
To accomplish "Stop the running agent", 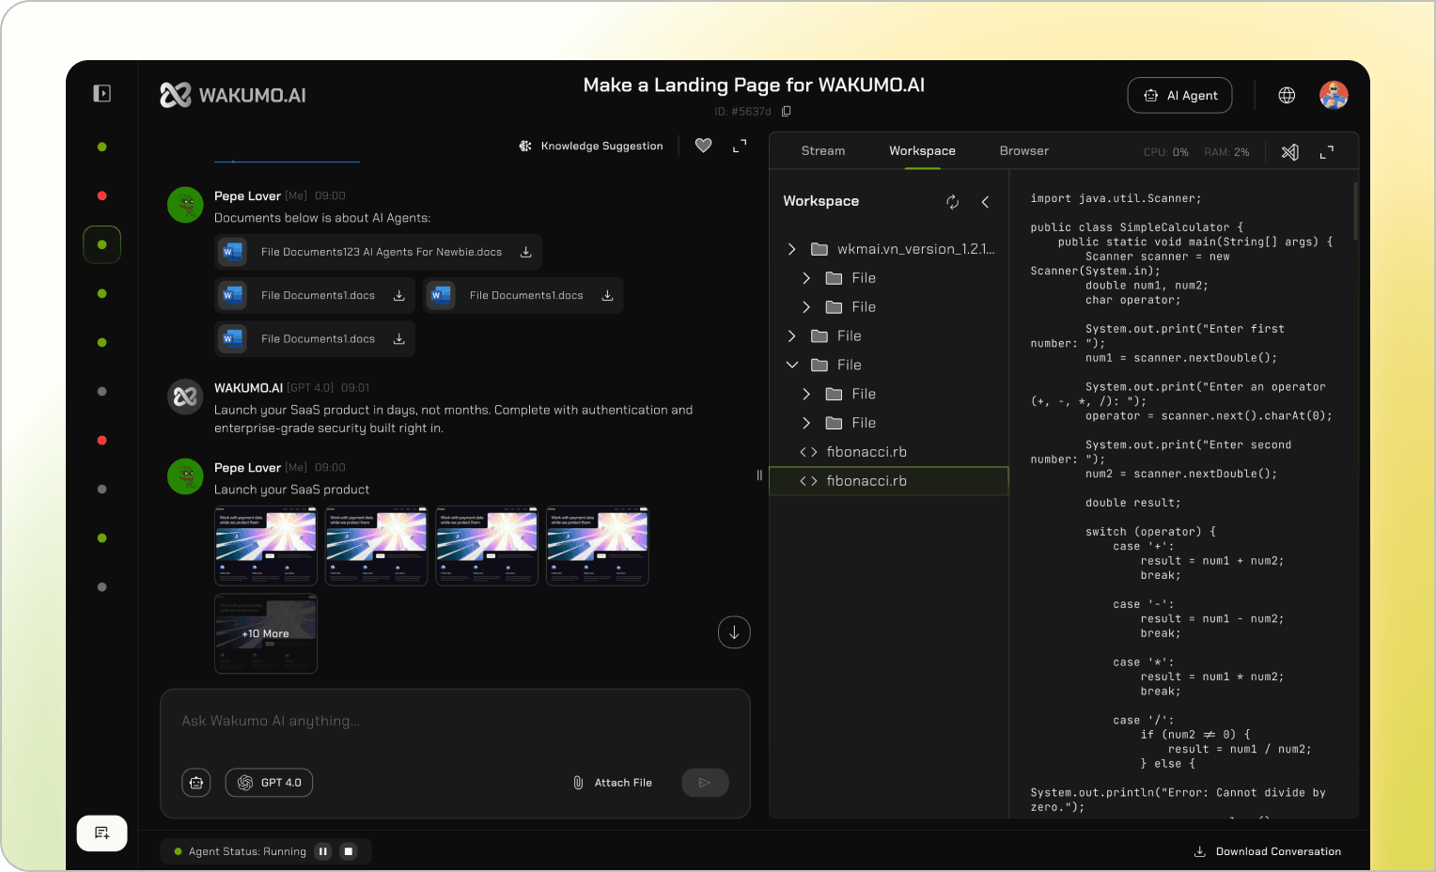I will (x=349, y=851).
